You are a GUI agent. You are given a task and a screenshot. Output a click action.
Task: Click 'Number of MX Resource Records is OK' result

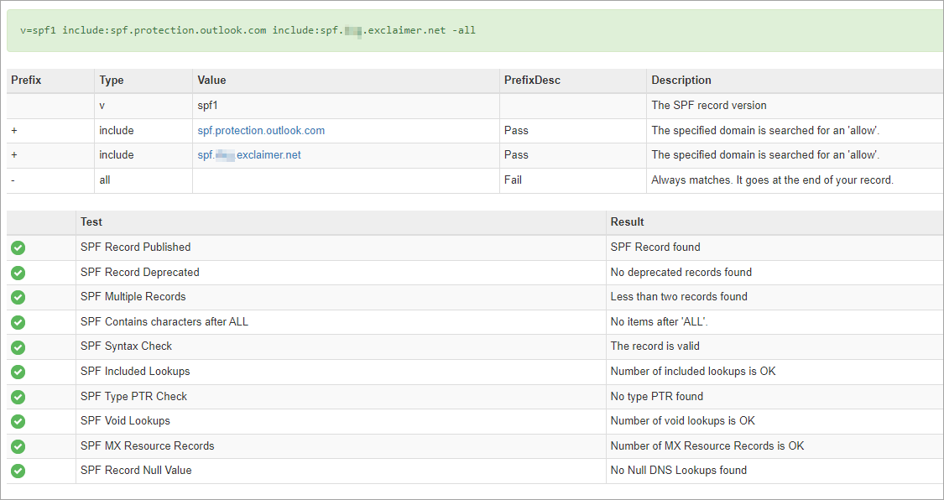pos(707,446)
